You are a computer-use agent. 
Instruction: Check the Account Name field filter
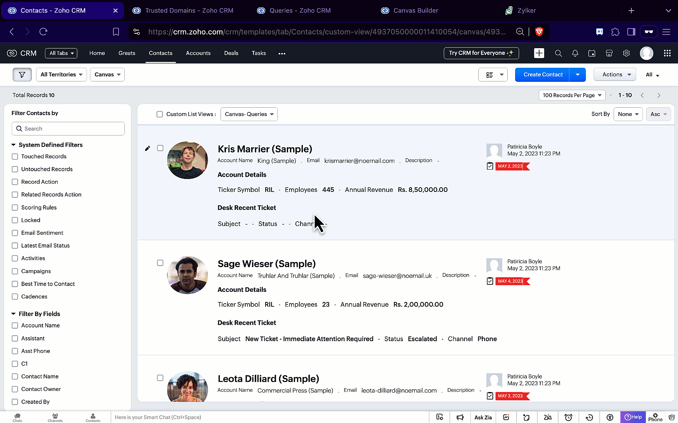pos(15,325)
